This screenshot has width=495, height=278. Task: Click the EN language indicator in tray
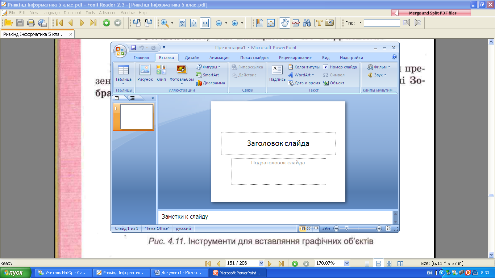[429, 273]
